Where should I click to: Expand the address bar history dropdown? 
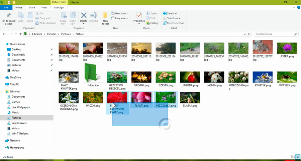[x=244, y=34]
